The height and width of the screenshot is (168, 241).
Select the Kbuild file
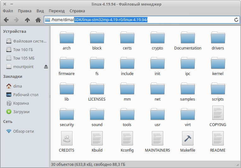(97, 142)
